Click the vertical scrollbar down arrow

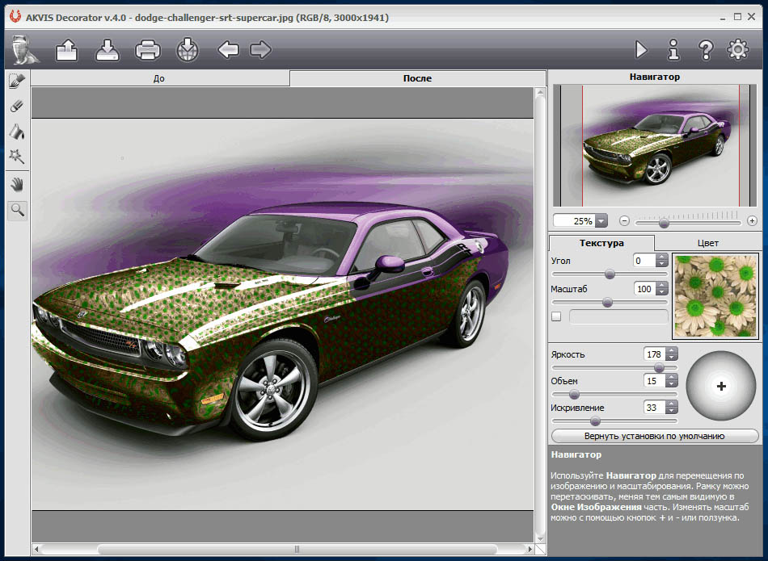click(x=540, y=538)
